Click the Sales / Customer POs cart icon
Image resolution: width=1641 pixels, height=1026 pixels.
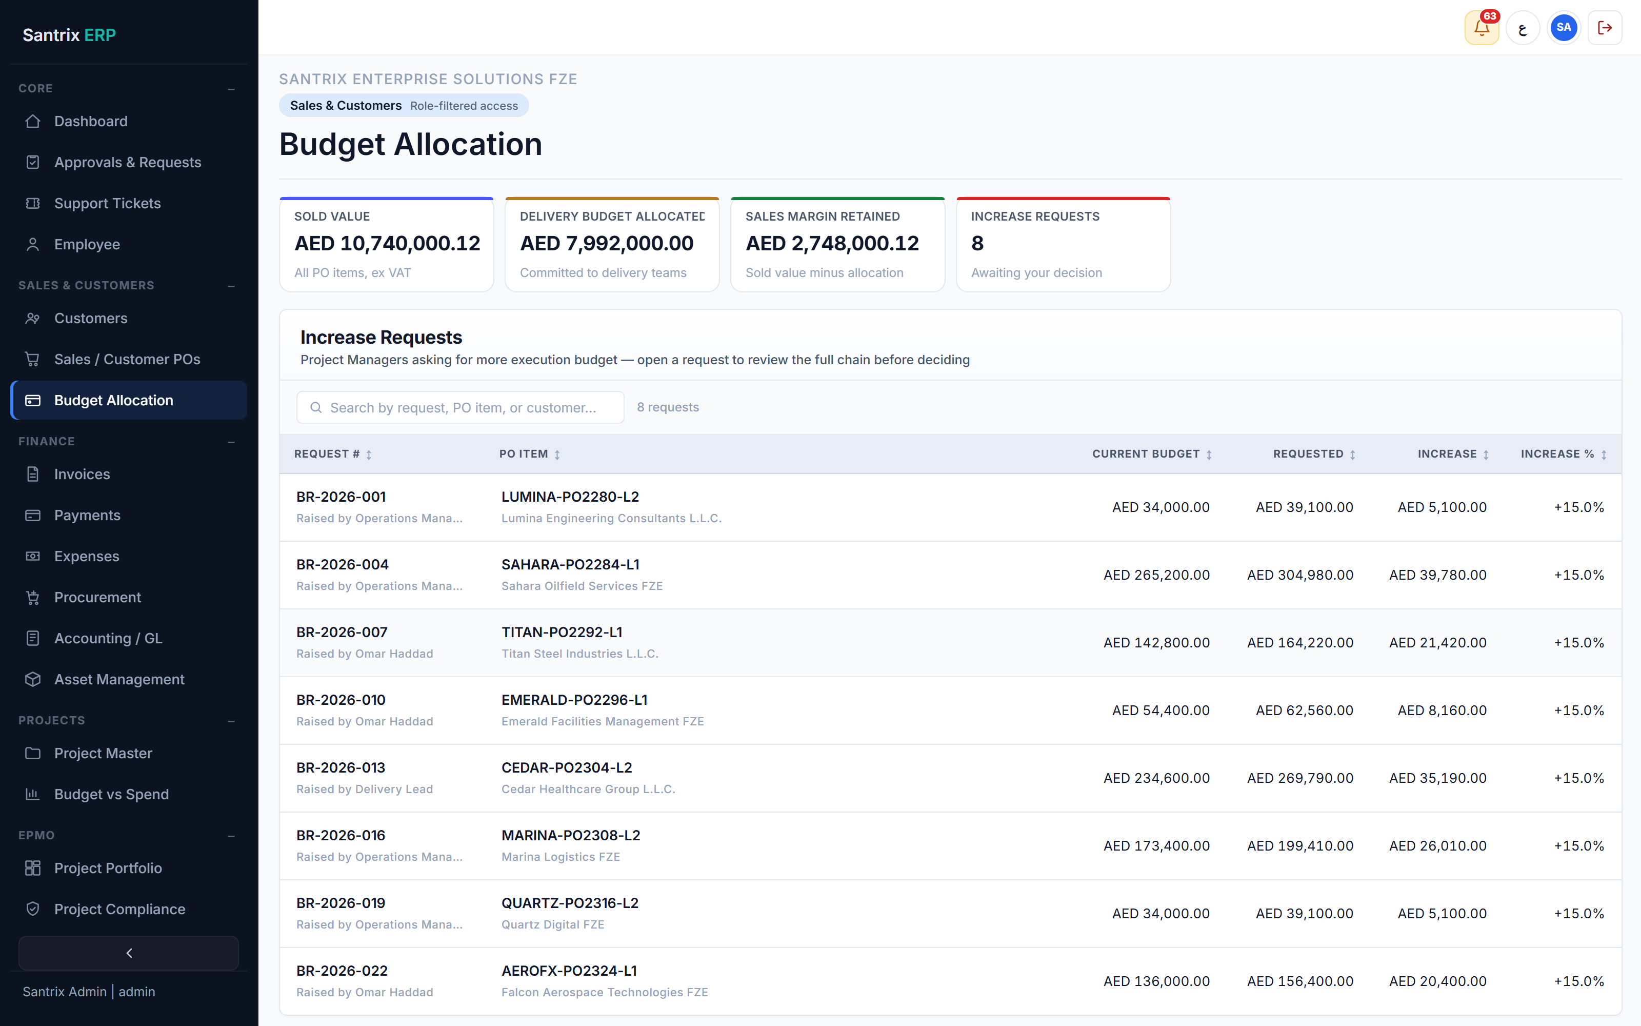click(32, 360)
